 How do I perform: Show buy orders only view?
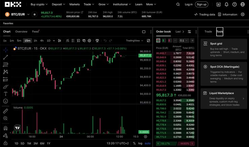(x=164, y=40)
